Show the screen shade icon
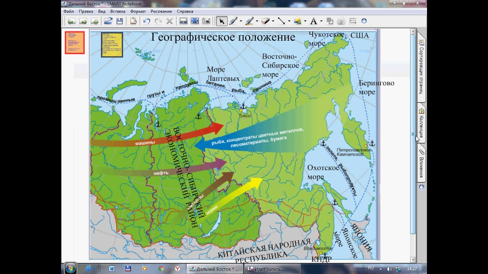488x274 pixels. pyautogui.click(x=183, y=21)
